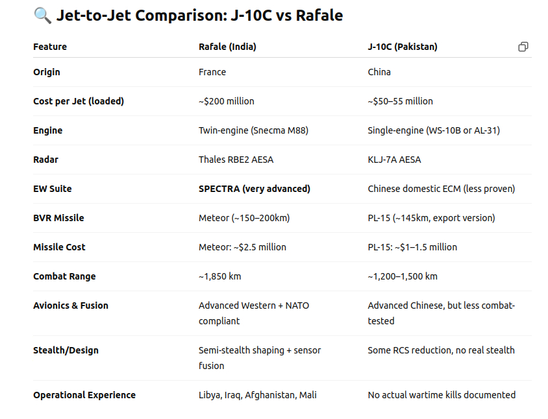548x419 pixels.
Task: Click the ~$50–55 million cost cell
Action: pyautogui.click(x=400, y=101)
